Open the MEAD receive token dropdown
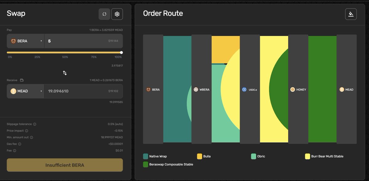Viewport: 369px width, 181px height. click(x=26, y=91)
